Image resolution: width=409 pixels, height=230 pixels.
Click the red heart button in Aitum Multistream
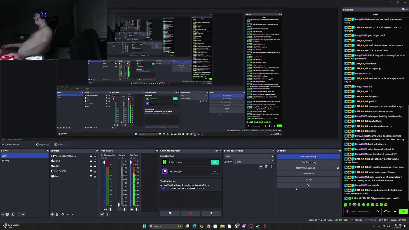pos(190,213)
